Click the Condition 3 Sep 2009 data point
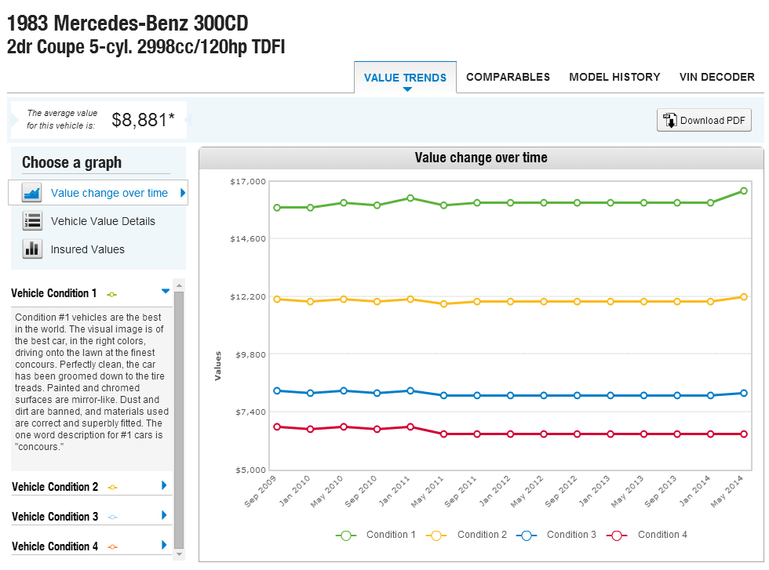This screenshot has height=570, width=769. [x=277, y=390]
